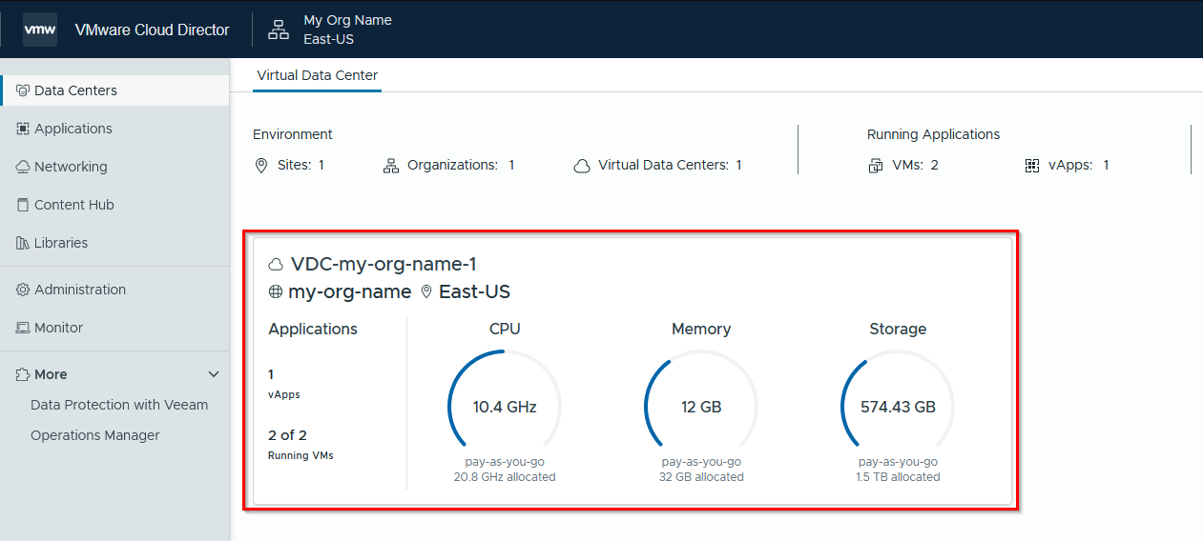
Task: Click the Organizations: 1 text
Action: pyautogui.click(x=461, y=165)
